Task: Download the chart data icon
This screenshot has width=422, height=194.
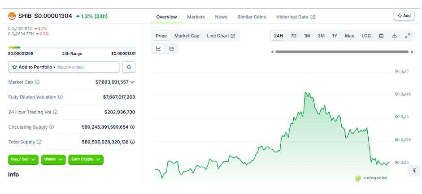Action: (x=394, y=36)
